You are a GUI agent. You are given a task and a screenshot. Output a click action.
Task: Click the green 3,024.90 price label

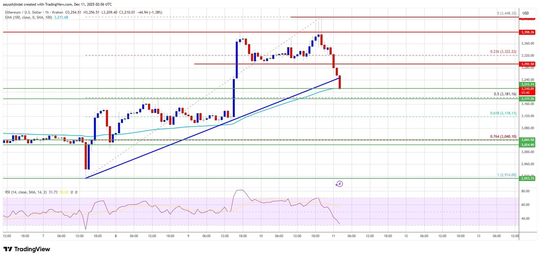526,145
